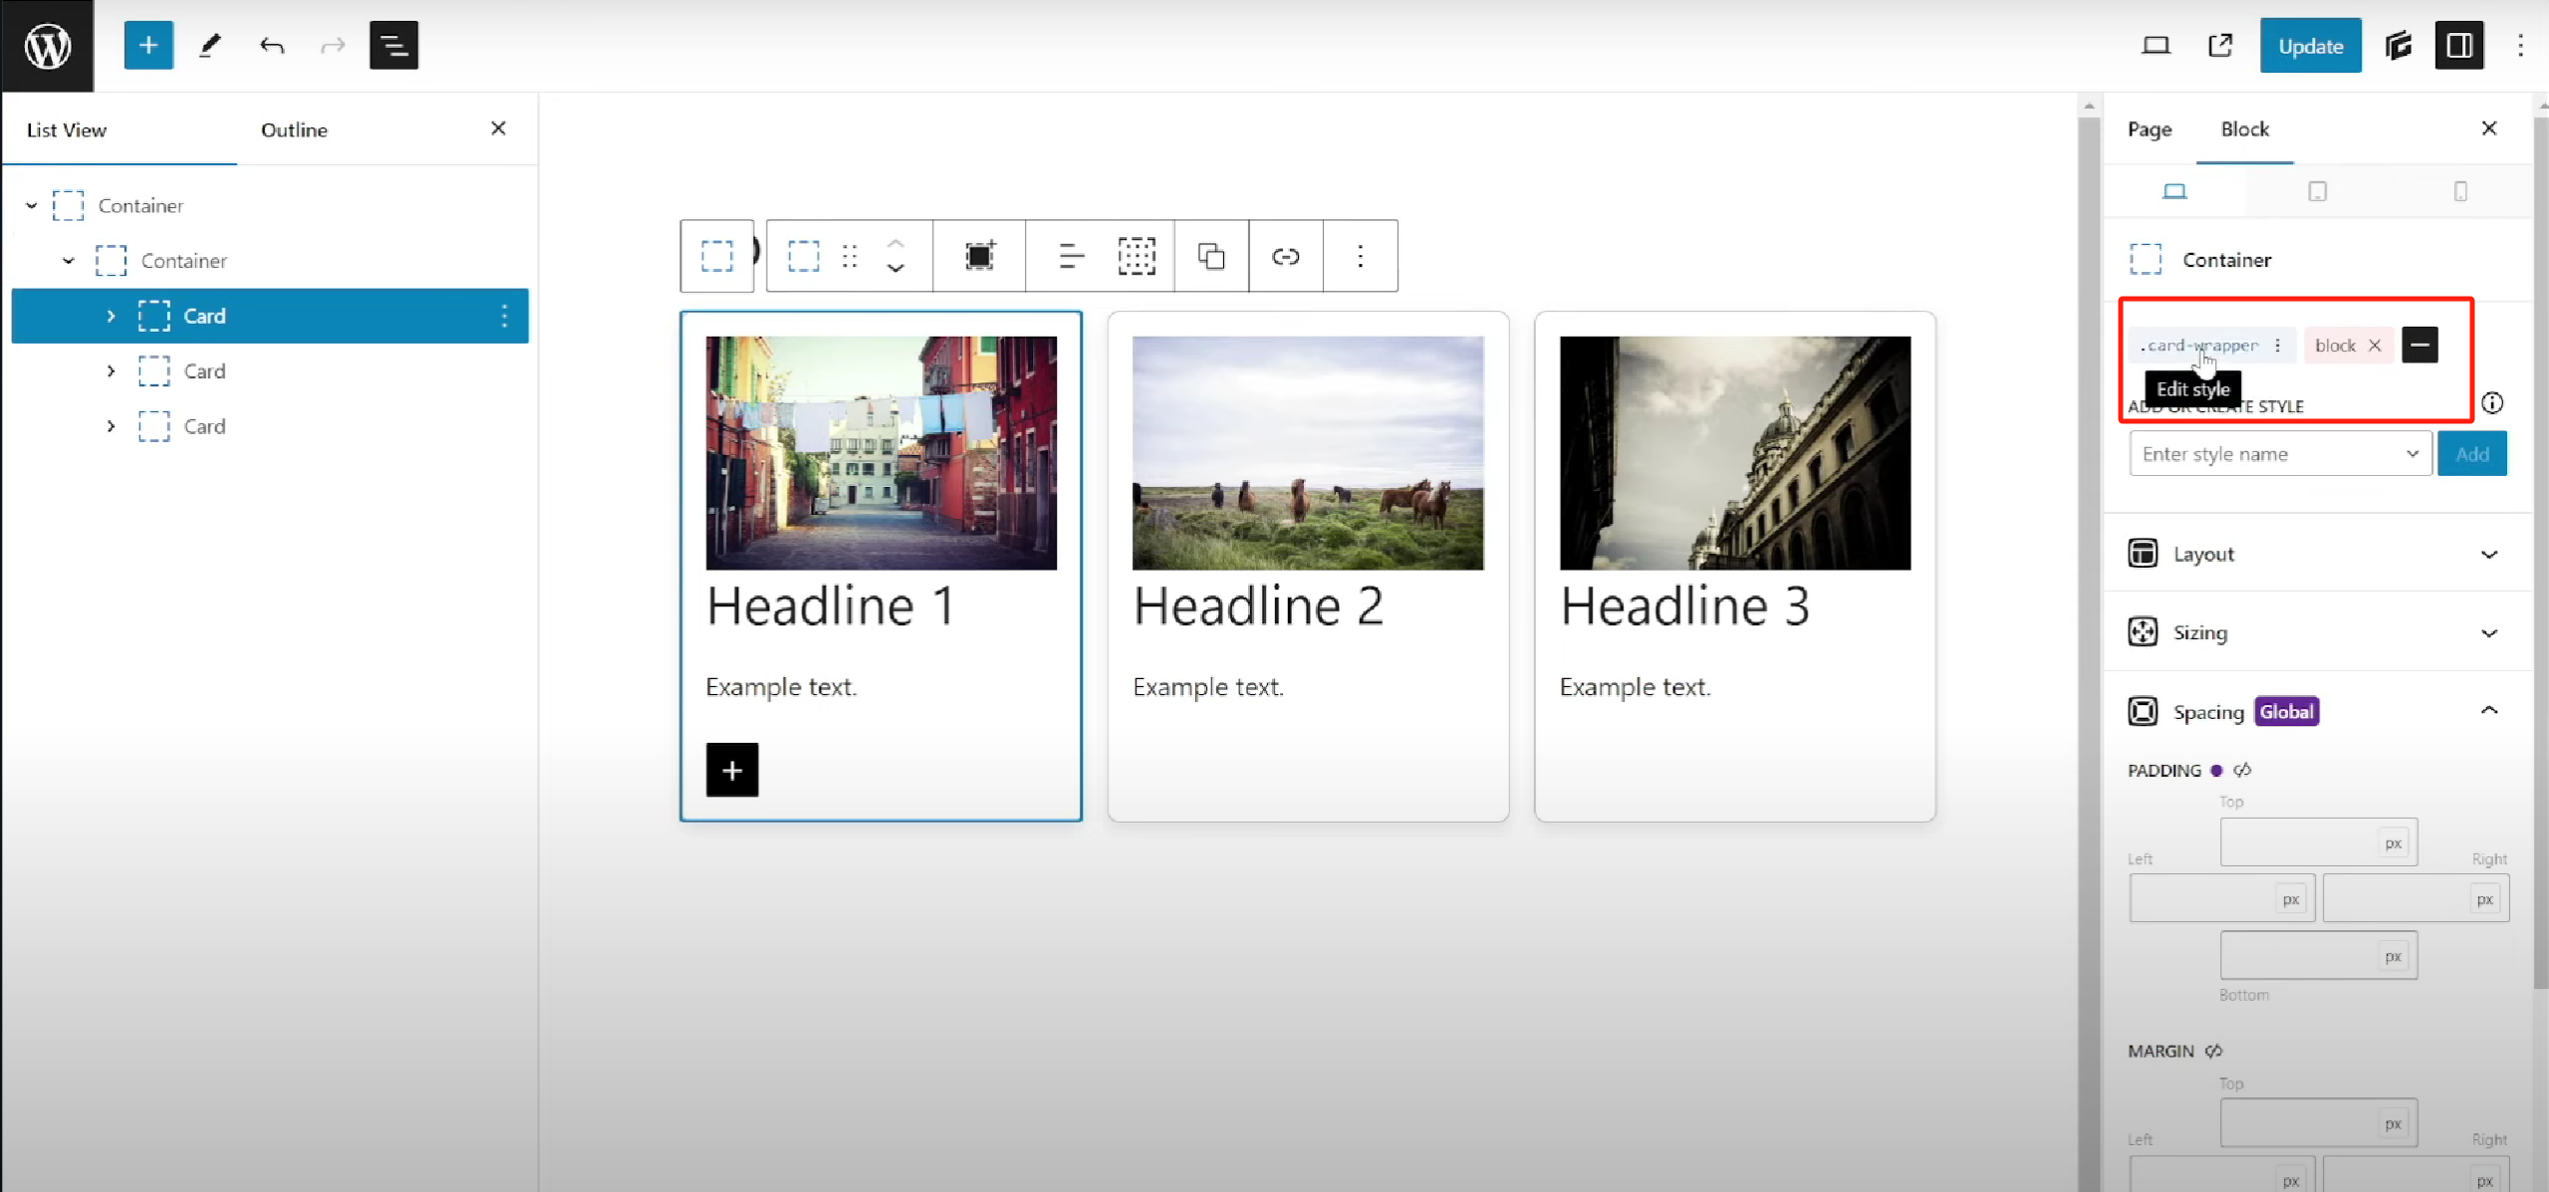This screenshot has height=1192, width=2549.
Task: Open the style name dropdown arrow
Action: (x=2412, y=454)
